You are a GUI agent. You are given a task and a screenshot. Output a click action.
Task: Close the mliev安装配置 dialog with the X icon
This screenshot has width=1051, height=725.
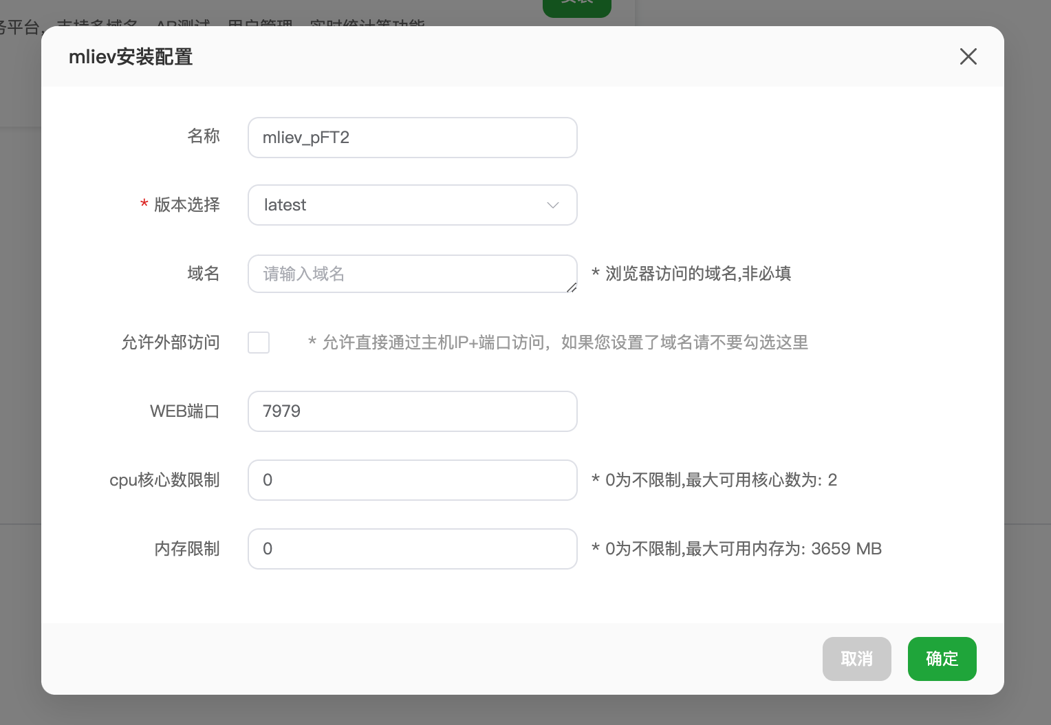pos(968,56)
